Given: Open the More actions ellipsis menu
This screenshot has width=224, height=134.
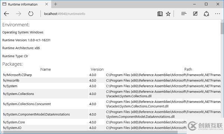Looking at the screenshot, I should [217, 14].
